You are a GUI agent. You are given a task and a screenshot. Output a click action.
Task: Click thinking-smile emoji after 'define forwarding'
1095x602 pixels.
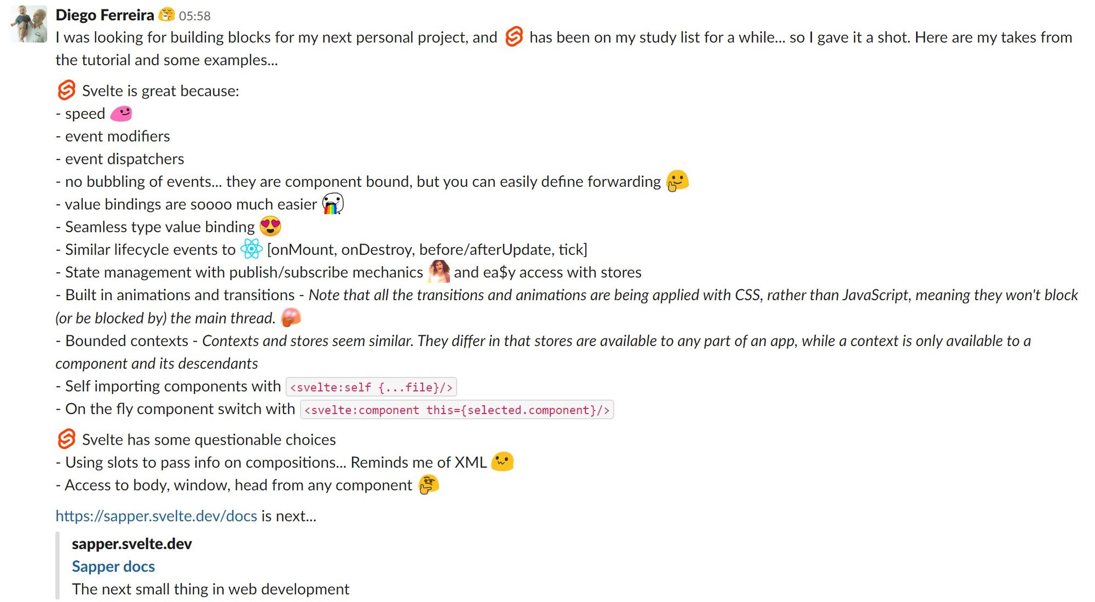click(677, 181)
